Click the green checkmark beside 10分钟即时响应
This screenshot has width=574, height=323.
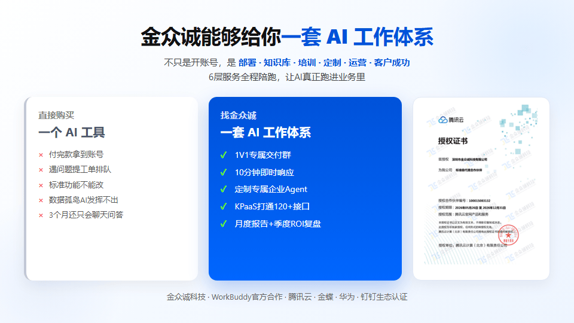pyautogui.click(x=224, y=172)
